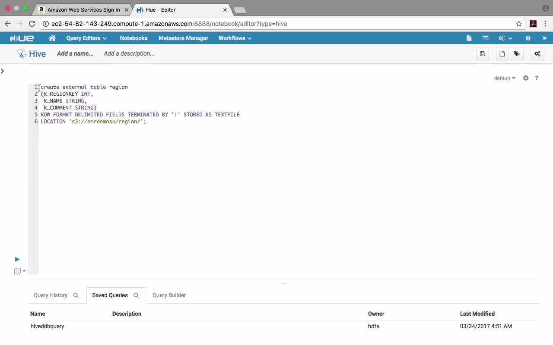Click the navbar administration gears icon

click(502, 38)
